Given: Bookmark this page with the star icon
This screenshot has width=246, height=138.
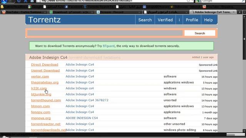Looking at the screenshot, I should [188, 1].
